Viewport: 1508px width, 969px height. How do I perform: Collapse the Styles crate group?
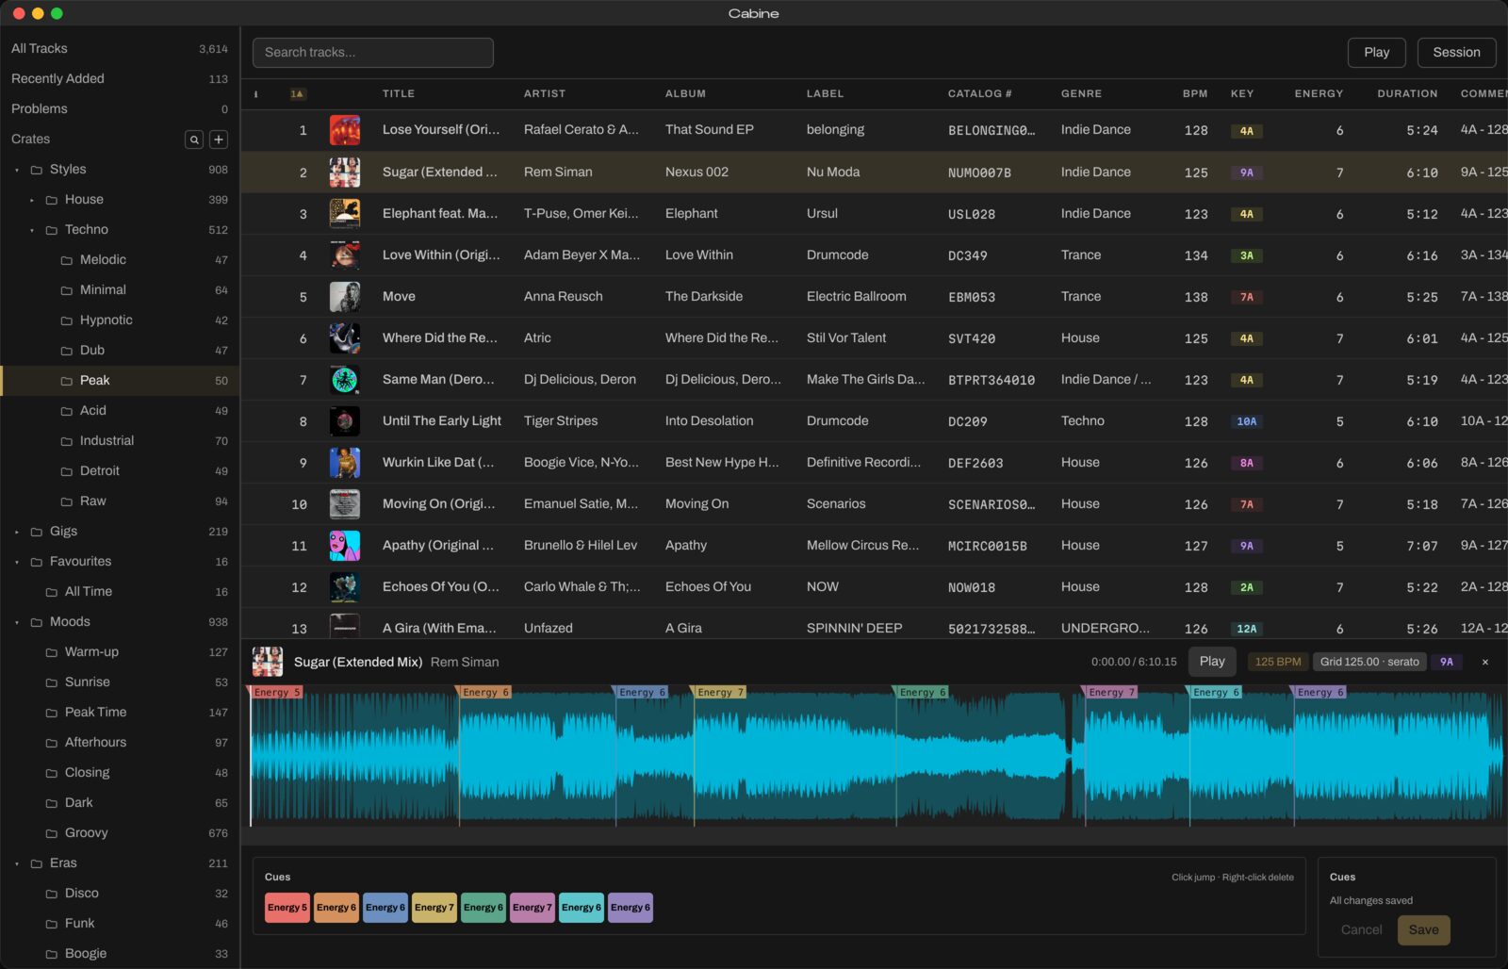coord(17,170)
